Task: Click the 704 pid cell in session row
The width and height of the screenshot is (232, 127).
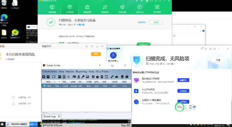Action: pos(105,86)
